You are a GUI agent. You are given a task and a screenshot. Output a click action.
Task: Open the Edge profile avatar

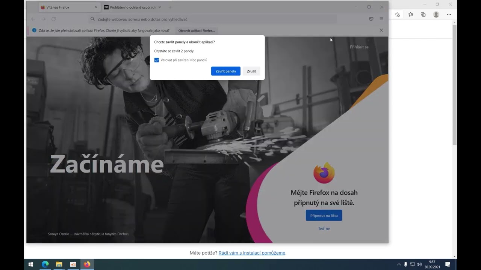click(x=436, y=14)
